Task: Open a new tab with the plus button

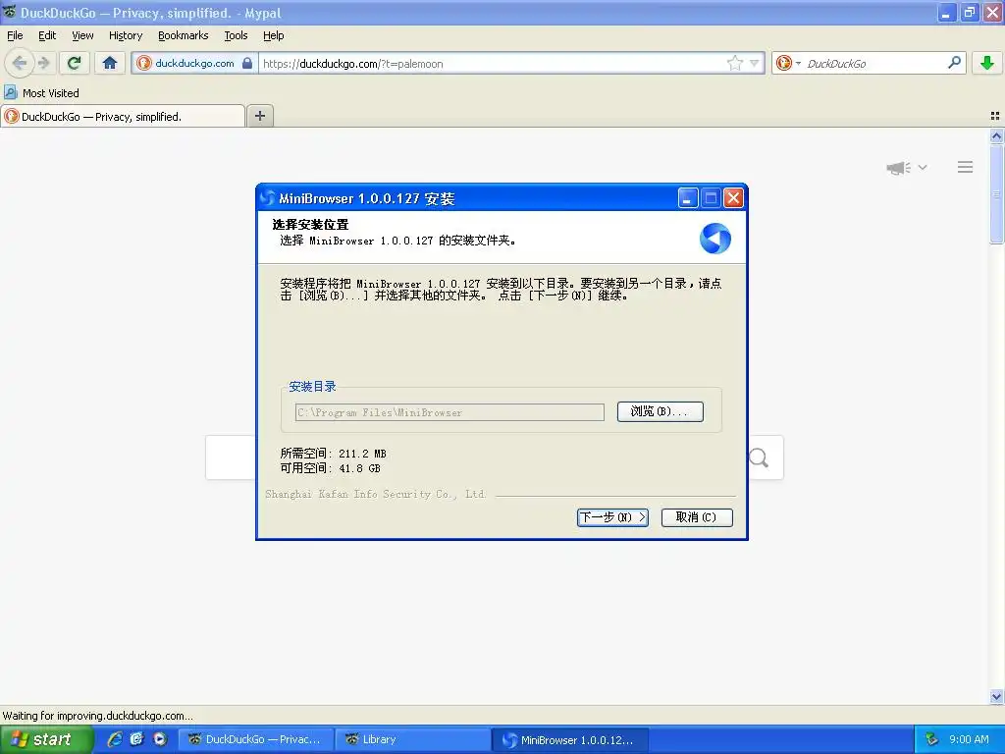Action: coord(259,116)
